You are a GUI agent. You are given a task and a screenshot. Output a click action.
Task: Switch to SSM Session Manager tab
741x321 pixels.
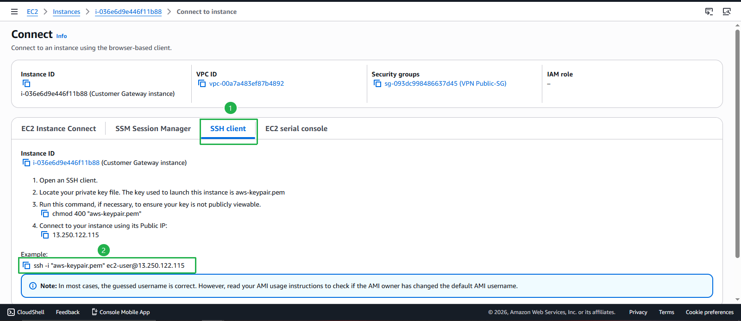153,129
